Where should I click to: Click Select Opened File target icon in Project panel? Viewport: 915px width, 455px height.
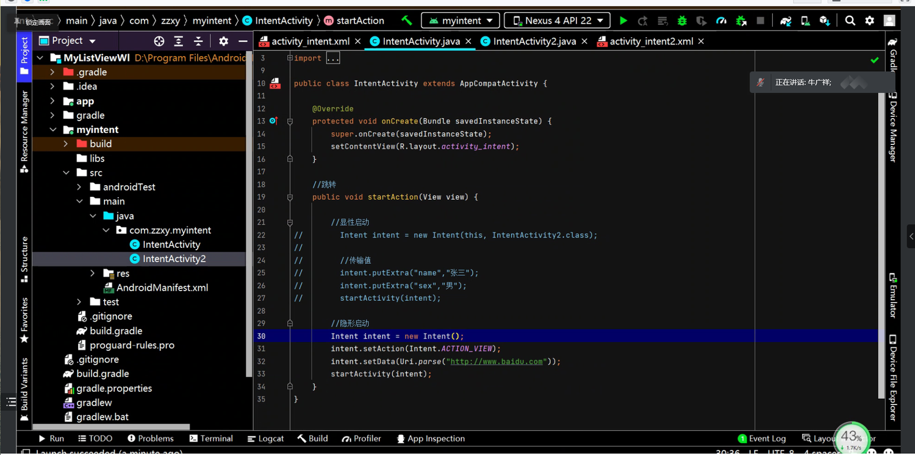pos(159,41)
